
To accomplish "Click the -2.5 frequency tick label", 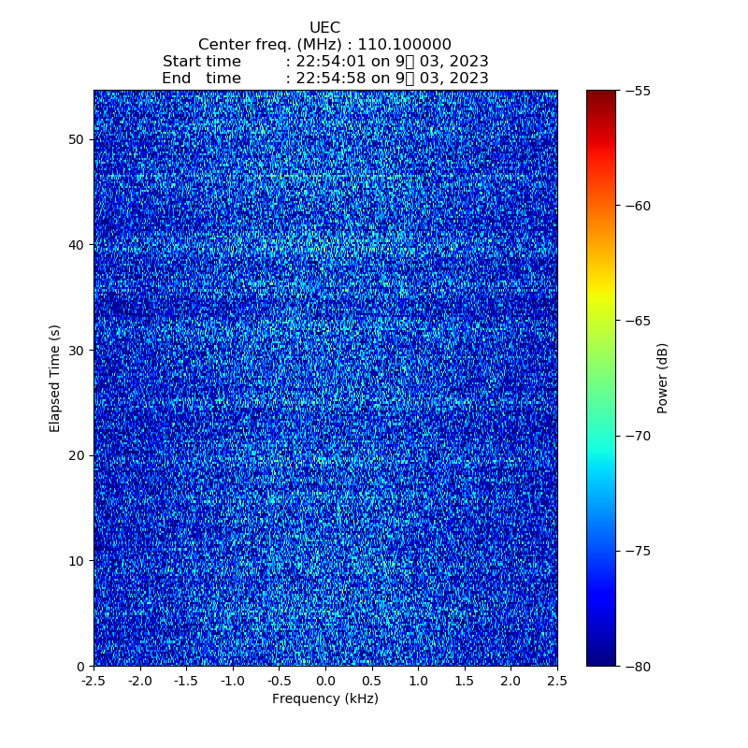I will 93,680.
